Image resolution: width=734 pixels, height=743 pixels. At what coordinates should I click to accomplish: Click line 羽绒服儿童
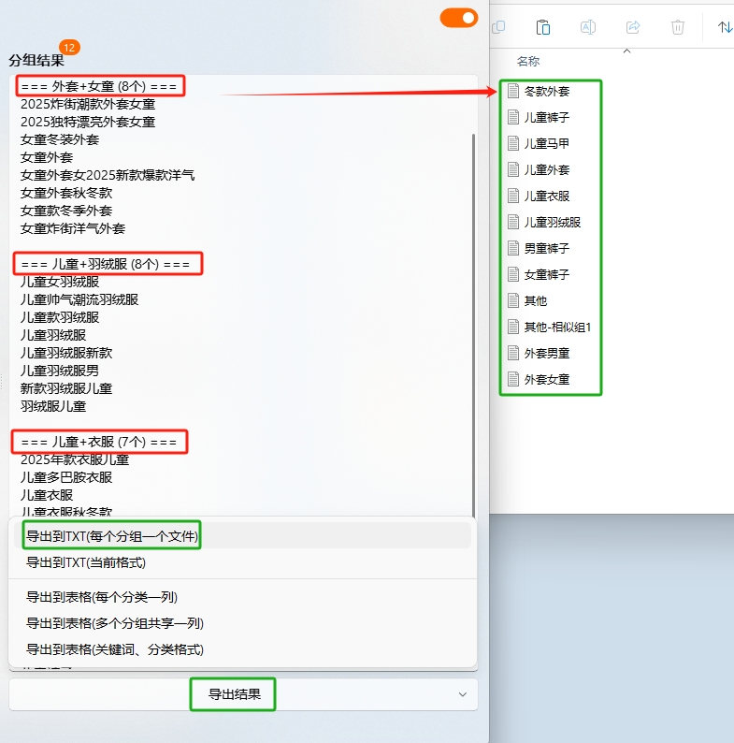pyautogui.click(x=53, y=406)
